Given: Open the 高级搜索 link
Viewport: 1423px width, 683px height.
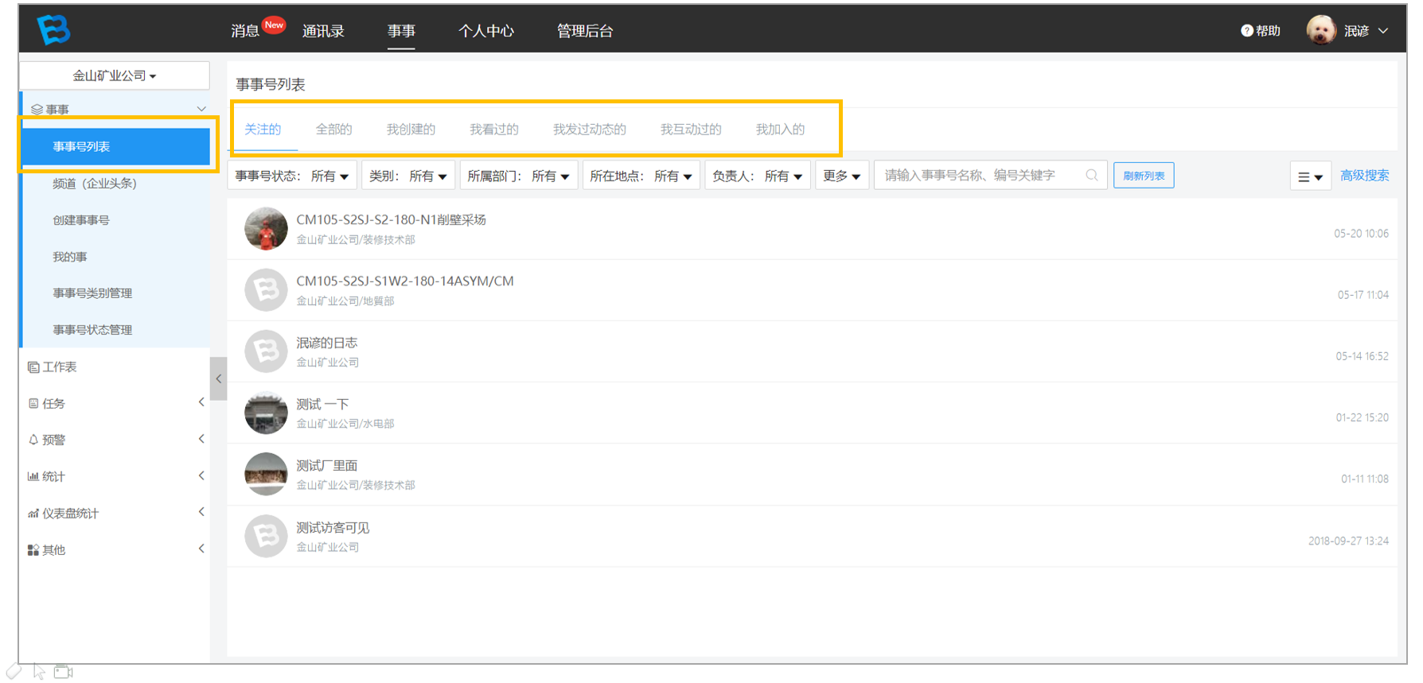Looking at the screenshot, I should pos(1364,176).
